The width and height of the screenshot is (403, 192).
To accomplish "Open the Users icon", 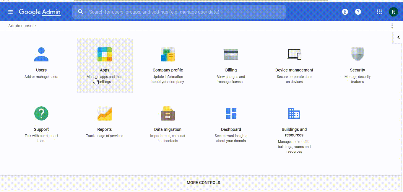I will click(x=41, y=54).
